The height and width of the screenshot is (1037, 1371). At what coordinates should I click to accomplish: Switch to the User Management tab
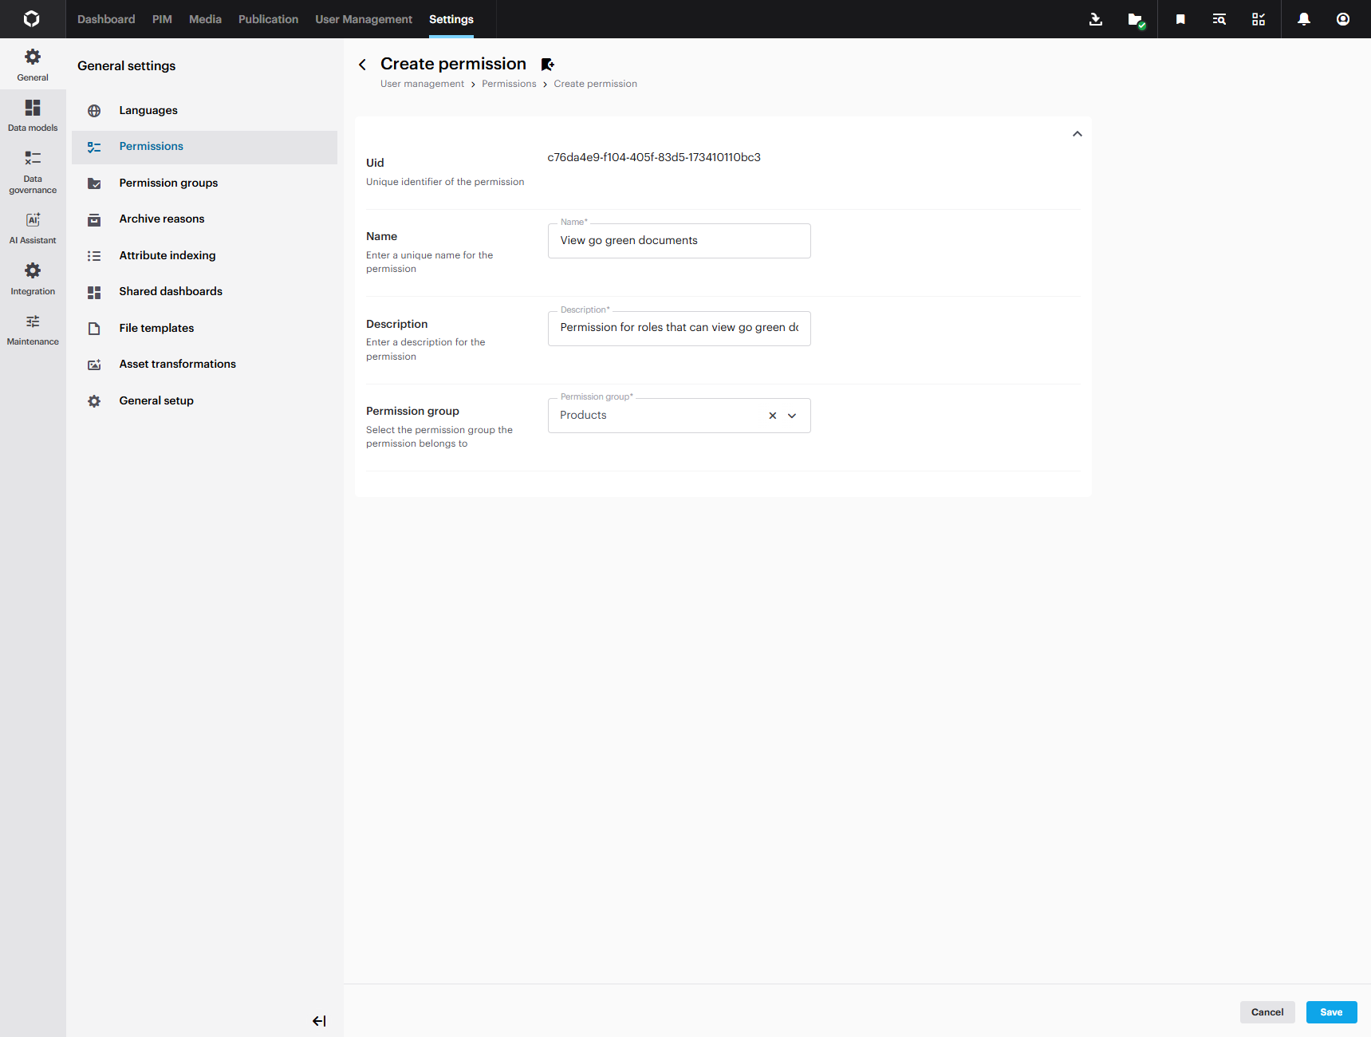tap(364, 19)
